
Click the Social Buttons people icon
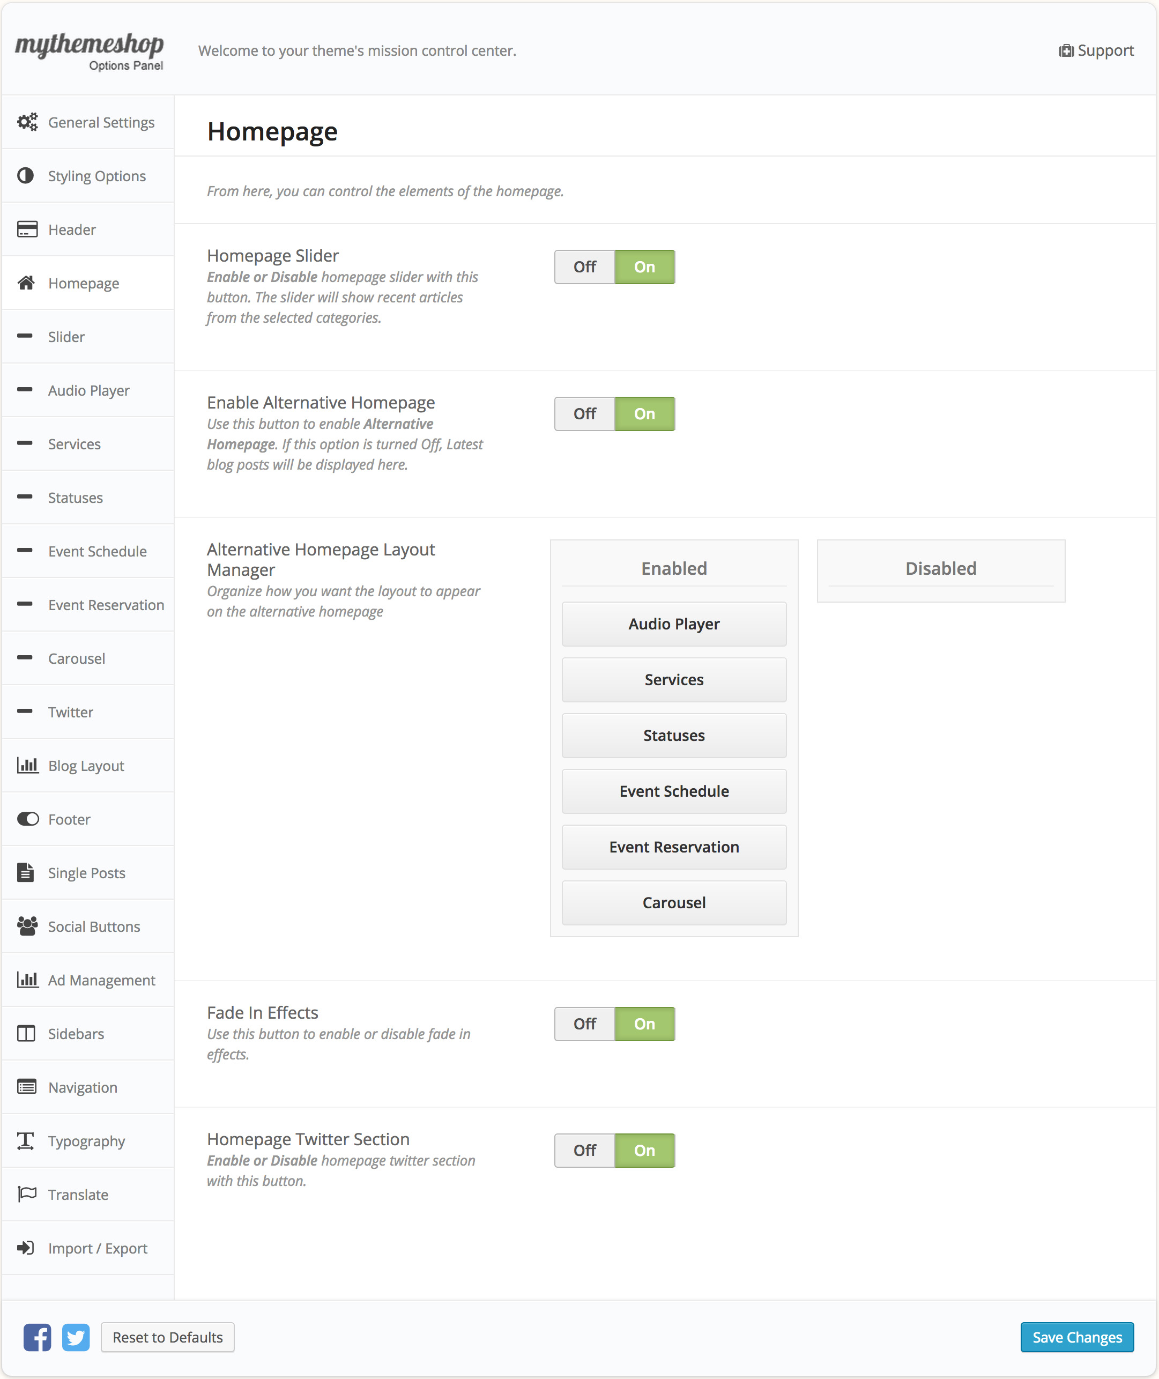tap(27, 926)
